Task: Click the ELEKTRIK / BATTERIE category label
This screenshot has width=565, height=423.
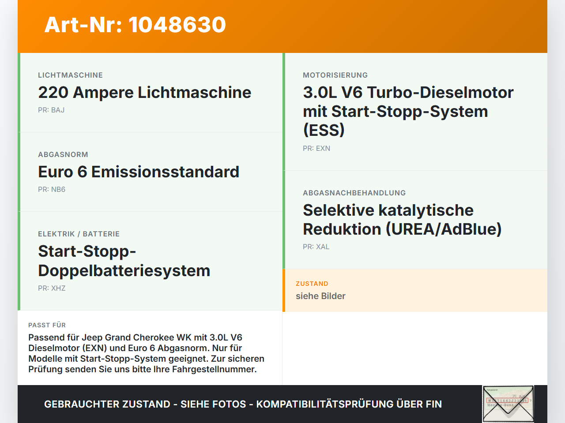Action: tap(79, 234)
